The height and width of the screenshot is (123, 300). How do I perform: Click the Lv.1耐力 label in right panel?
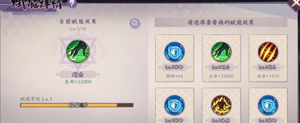pyautogui.click(x=221, y=67)
